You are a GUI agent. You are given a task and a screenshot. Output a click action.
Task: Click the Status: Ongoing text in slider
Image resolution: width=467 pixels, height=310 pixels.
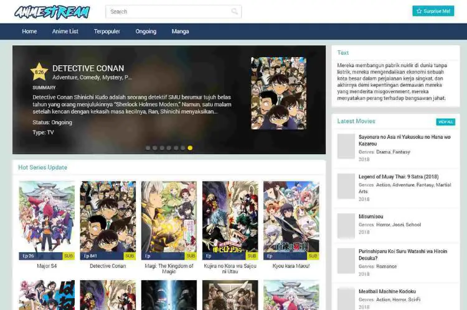[52, 122]
